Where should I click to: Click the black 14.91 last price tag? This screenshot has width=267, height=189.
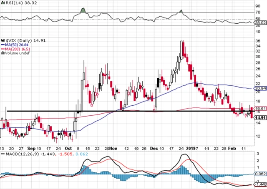pos(259,118)
